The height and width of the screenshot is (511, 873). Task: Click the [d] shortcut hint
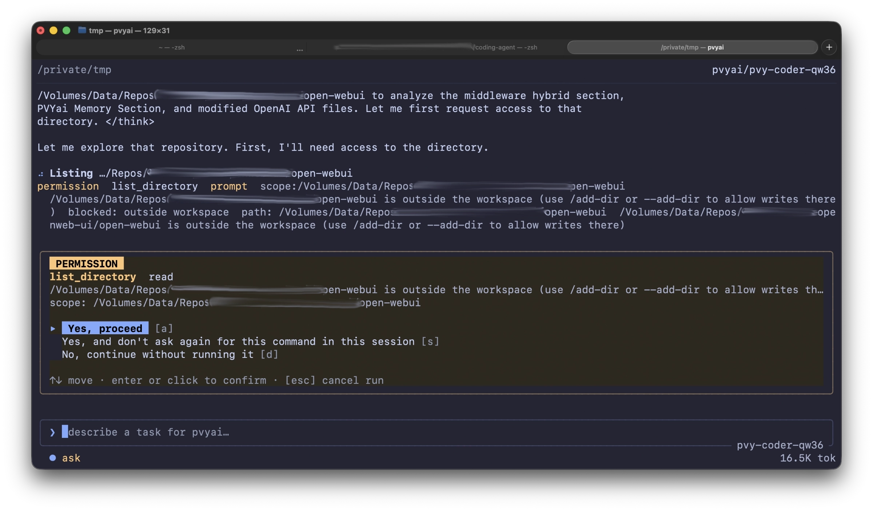(269, 355)
